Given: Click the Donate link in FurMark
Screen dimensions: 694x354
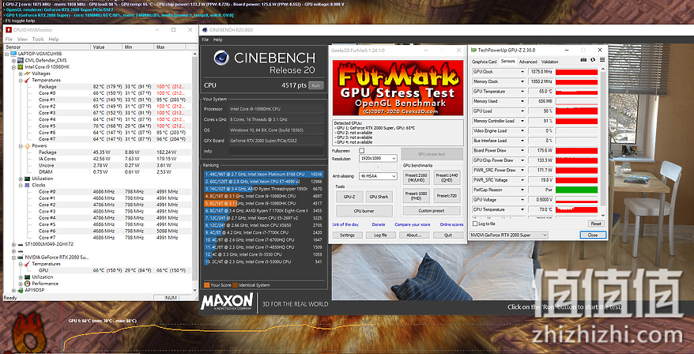Looking at the screenshot, I should (x=379, y=224).
